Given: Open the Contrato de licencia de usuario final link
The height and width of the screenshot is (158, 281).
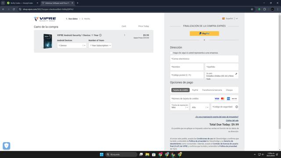Looking at the screenshot, I should click(x=204, y=145).
